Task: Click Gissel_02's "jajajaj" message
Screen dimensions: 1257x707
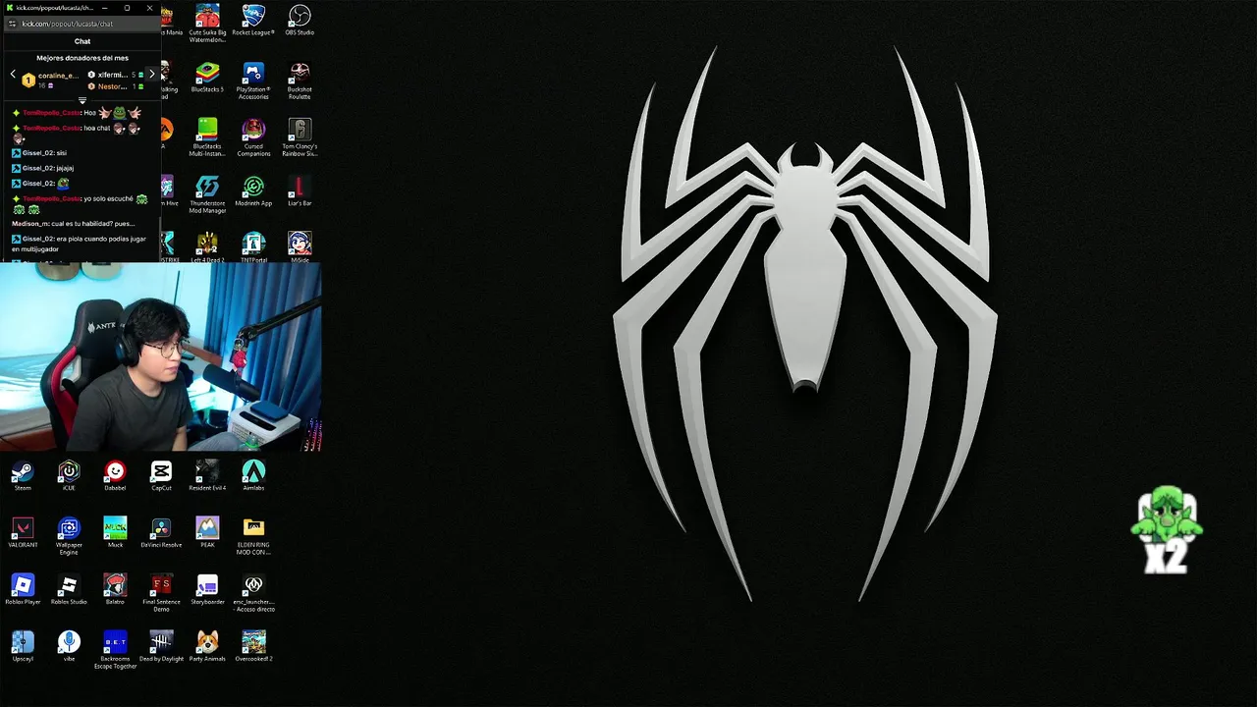Action: (65, 168)
